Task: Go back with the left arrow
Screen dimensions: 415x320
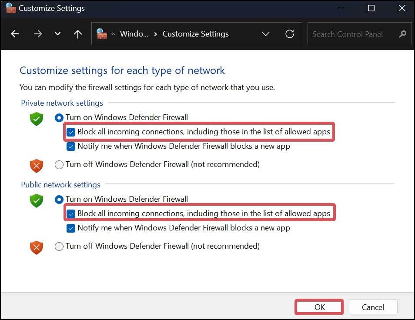Action: click(15, 34)
